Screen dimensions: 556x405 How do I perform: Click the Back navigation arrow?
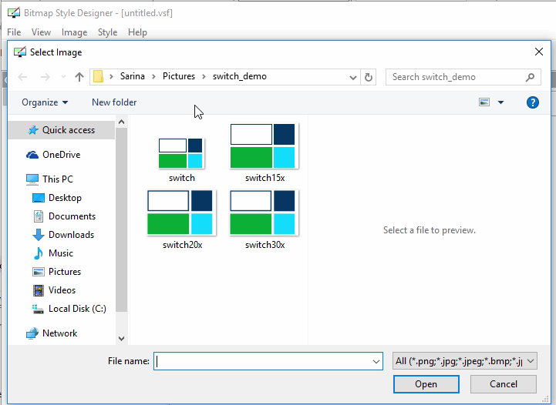pos(22,77)
